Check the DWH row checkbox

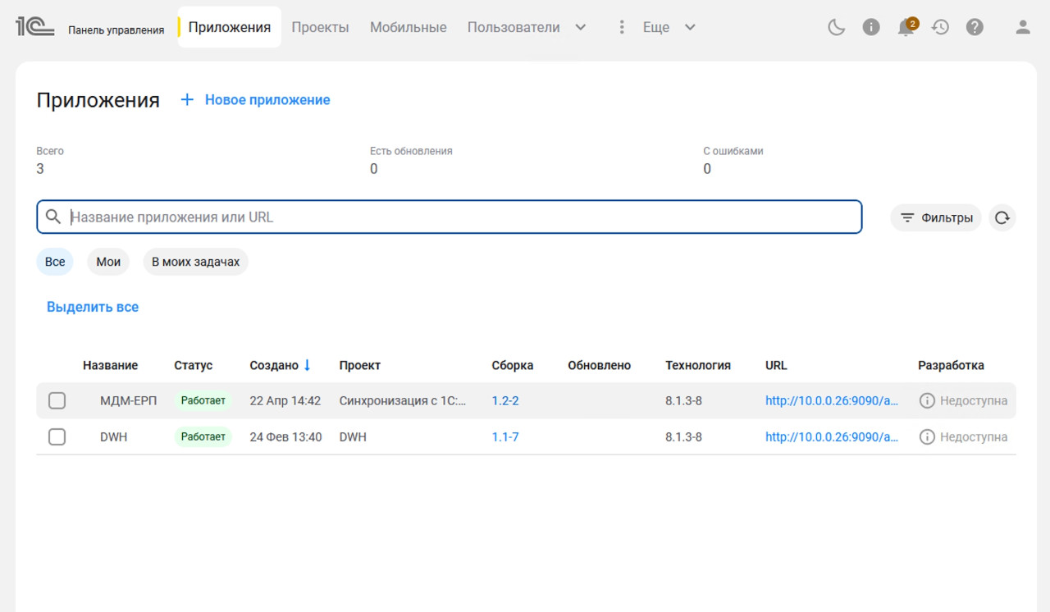click(x=57, y=437)
